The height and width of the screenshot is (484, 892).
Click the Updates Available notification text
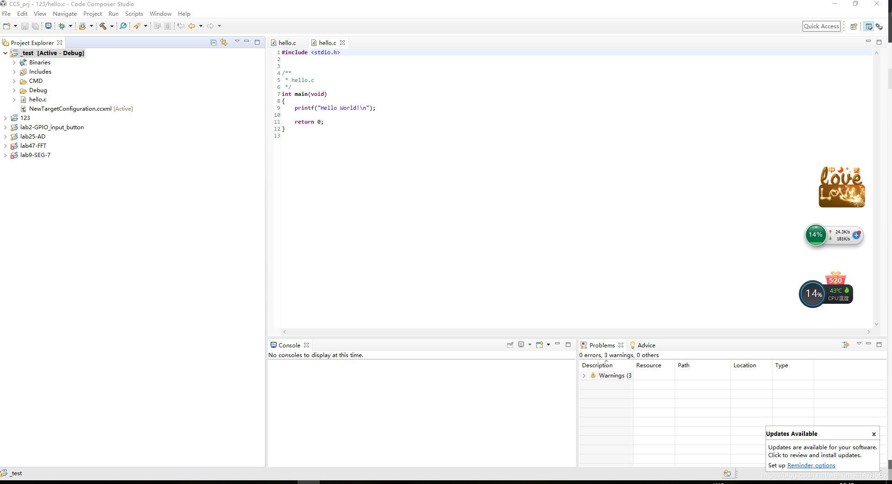[822, 451]
